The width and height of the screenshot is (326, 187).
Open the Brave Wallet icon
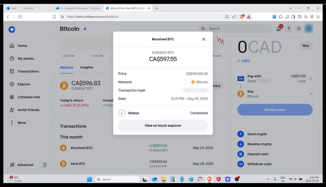[299, 17]
